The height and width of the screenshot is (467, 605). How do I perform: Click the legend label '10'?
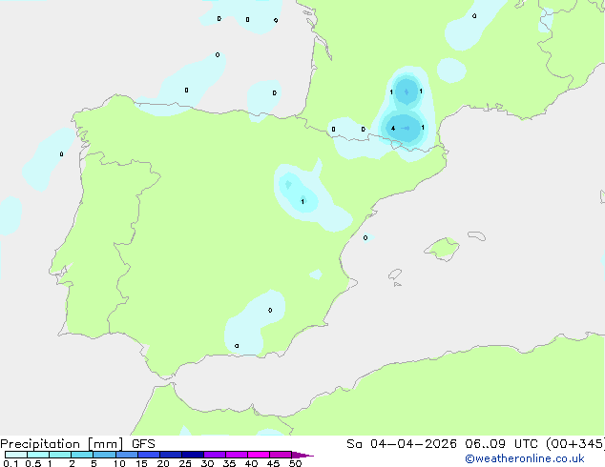coord(119,463)
